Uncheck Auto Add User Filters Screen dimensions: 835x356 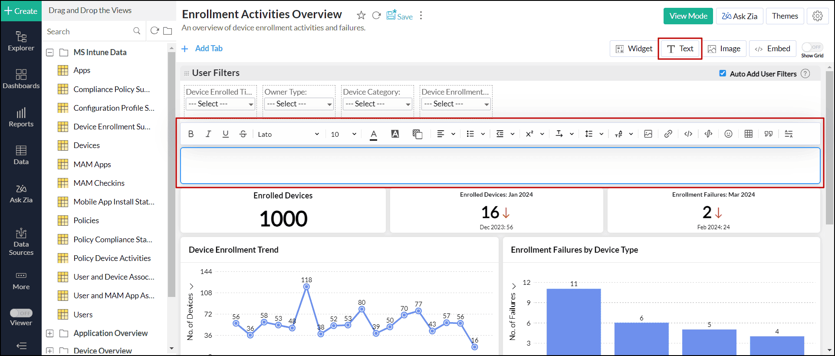click(723, 73)
